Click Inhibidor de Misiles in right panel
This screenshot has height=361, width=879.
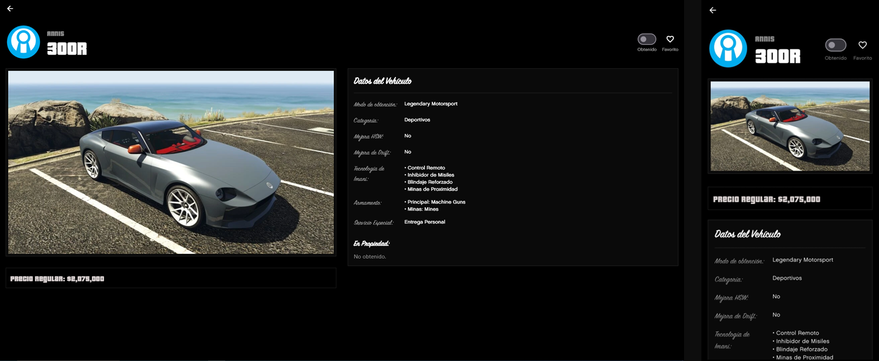(x=800, y=341)
